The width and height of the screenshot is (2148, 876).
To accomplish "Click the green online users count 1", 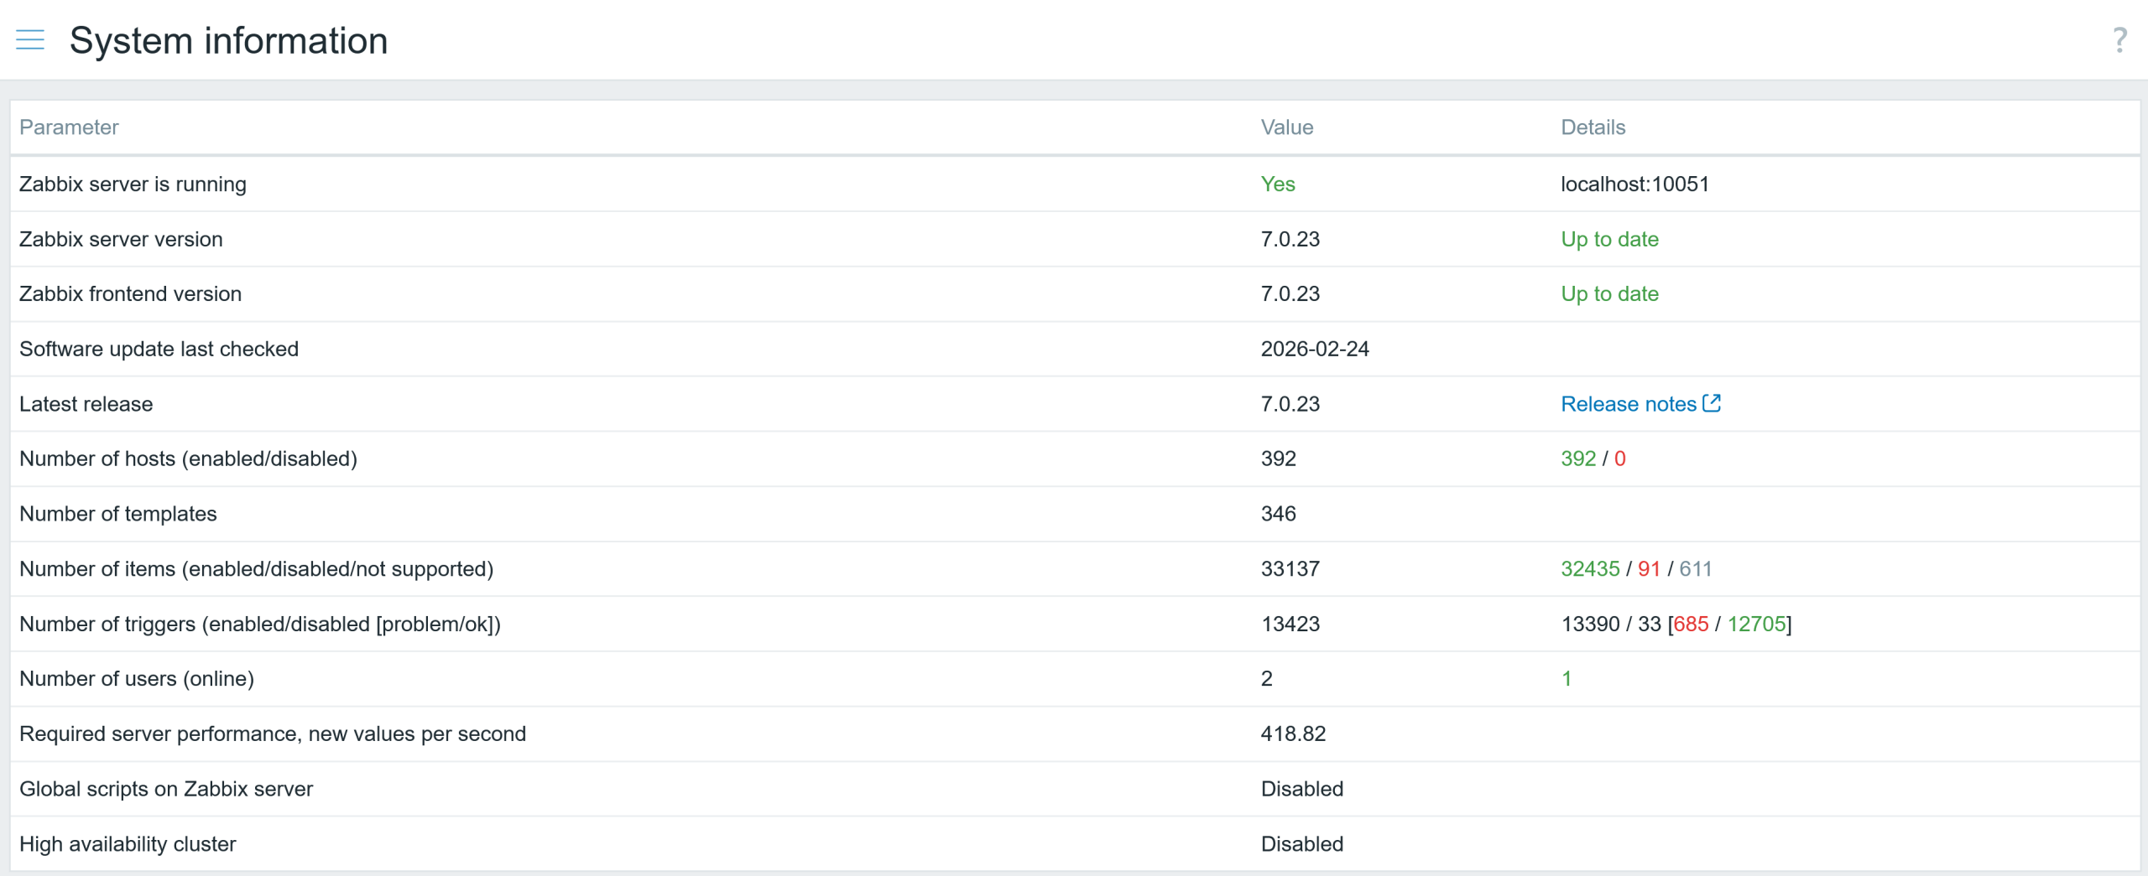I will pos(1566,679).
